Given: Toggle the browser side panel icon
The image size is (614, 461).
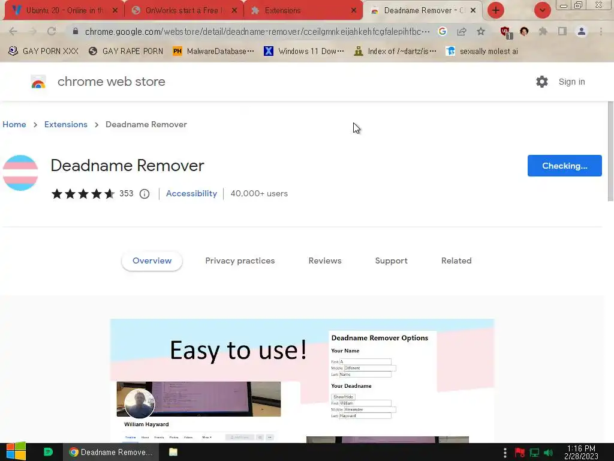Looking at the screenshot, I should click(562, 31).
